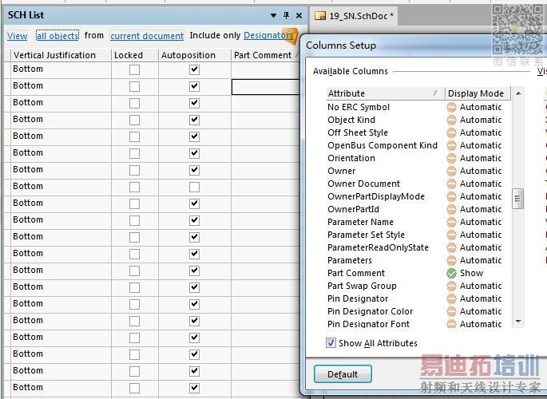Tick Locked checkbox in the row with unticked Autoposition
Viewport: 547px width, 399px height.
pos(134,187)
